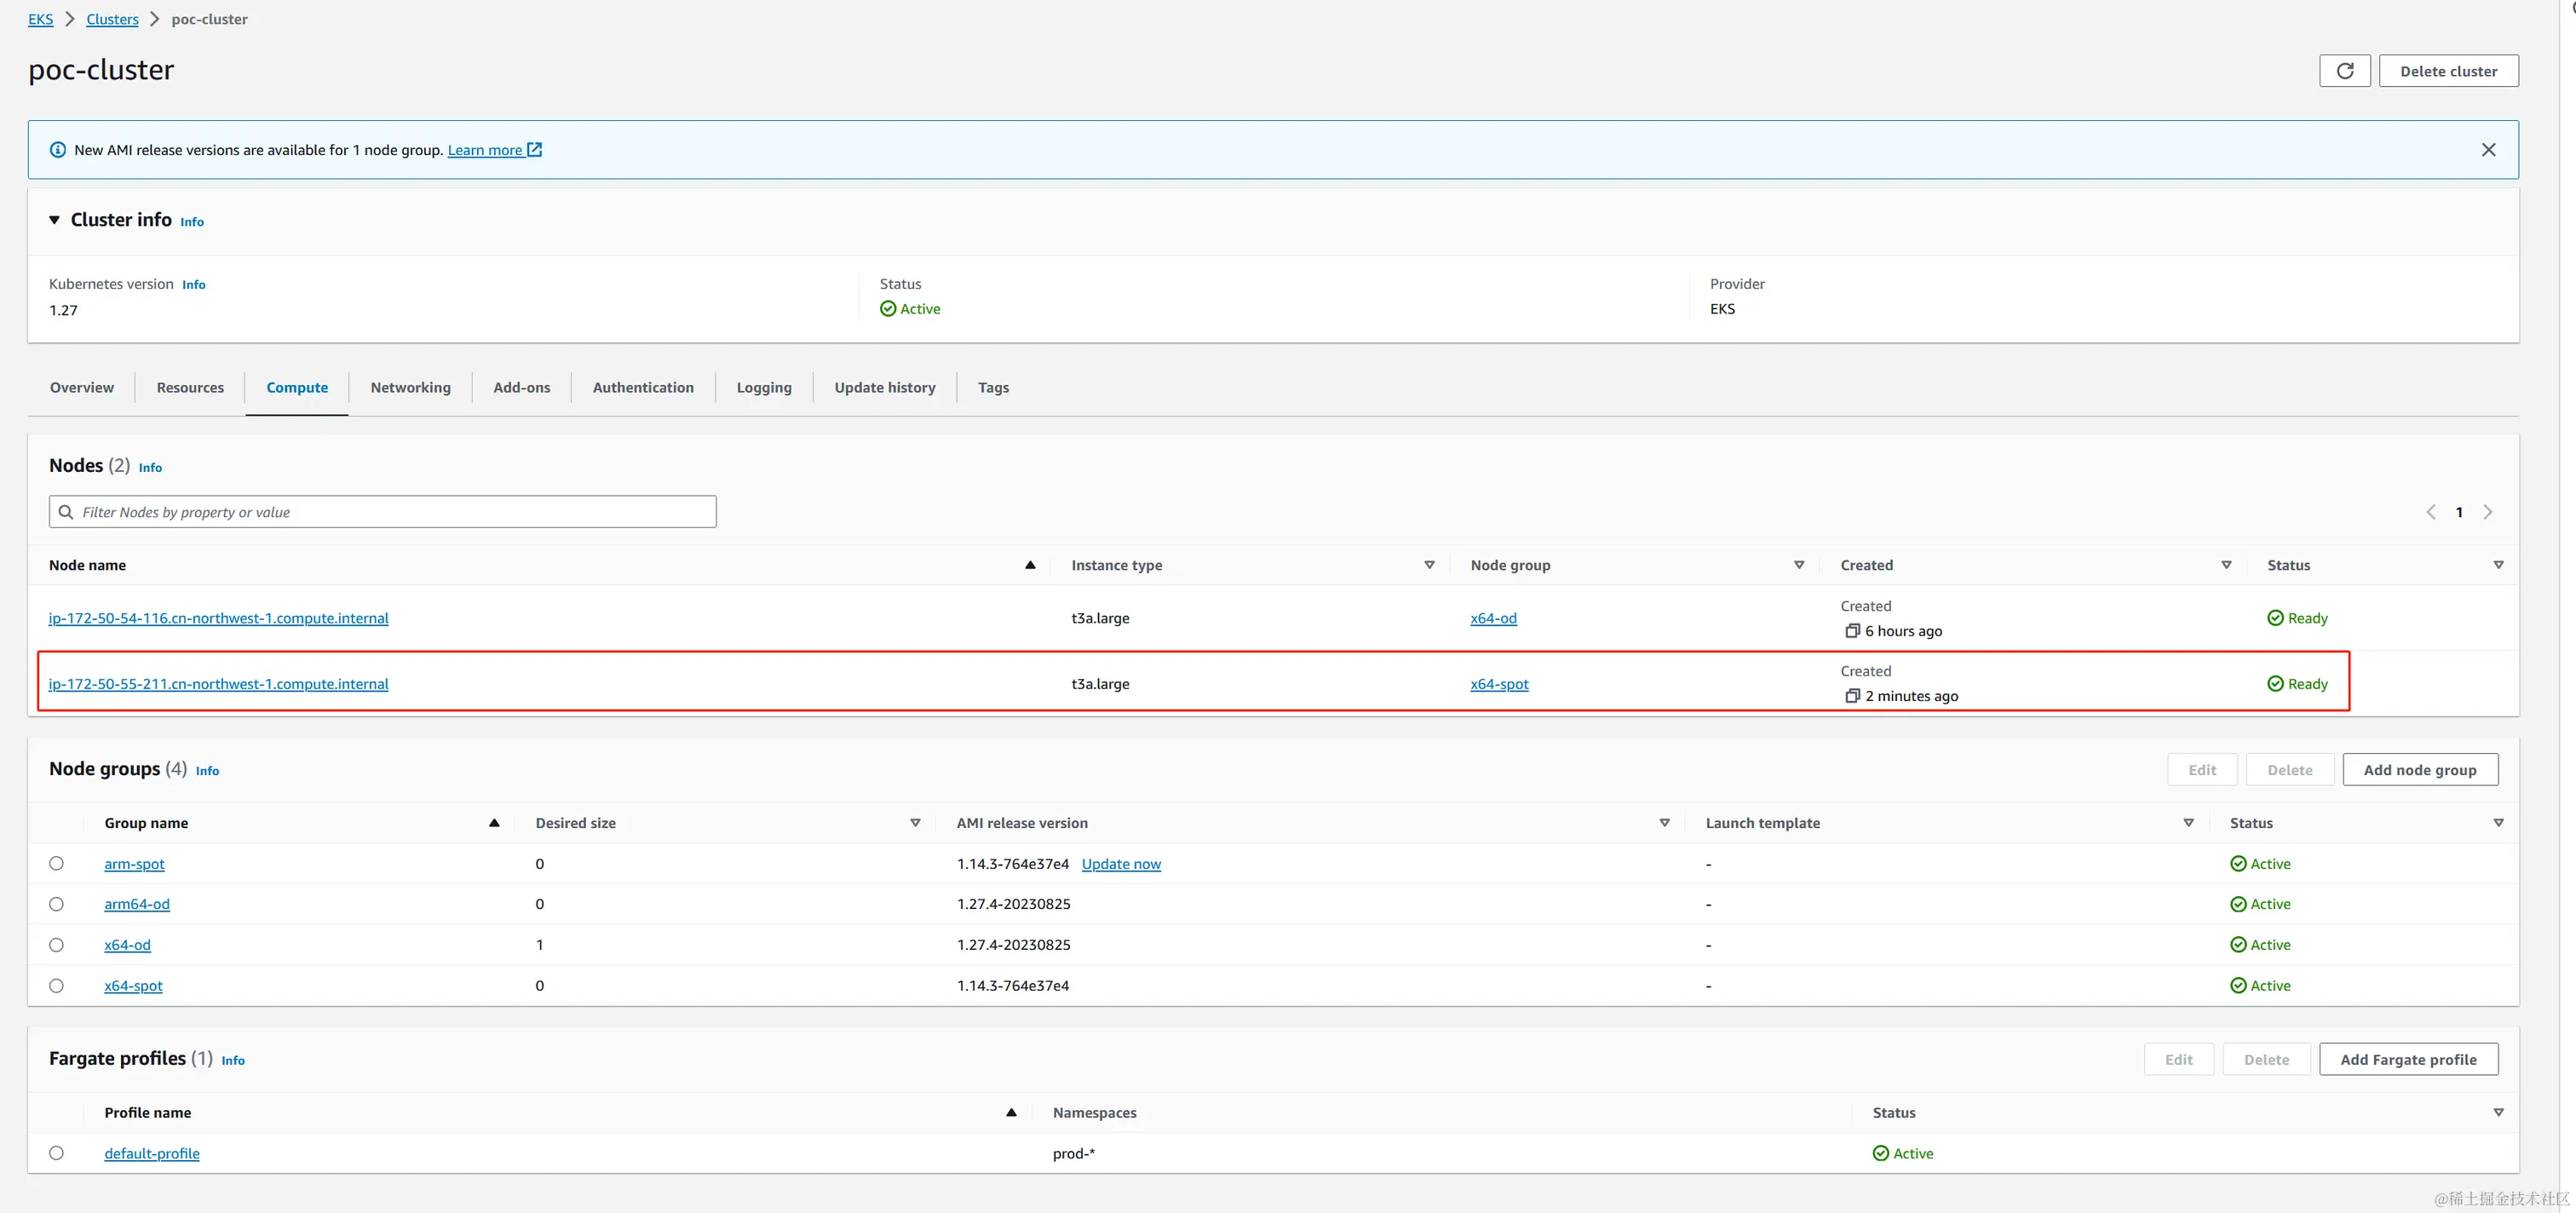Open default-profile Fargate profile link
The image size is (2576, 1213).
(152, 1153)
